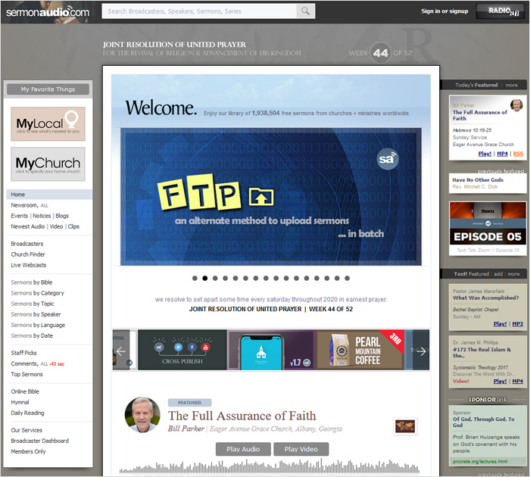This screenshot has width=530, height=477.
Task: Open My Favorite Things button
Action: coord(48,89)
